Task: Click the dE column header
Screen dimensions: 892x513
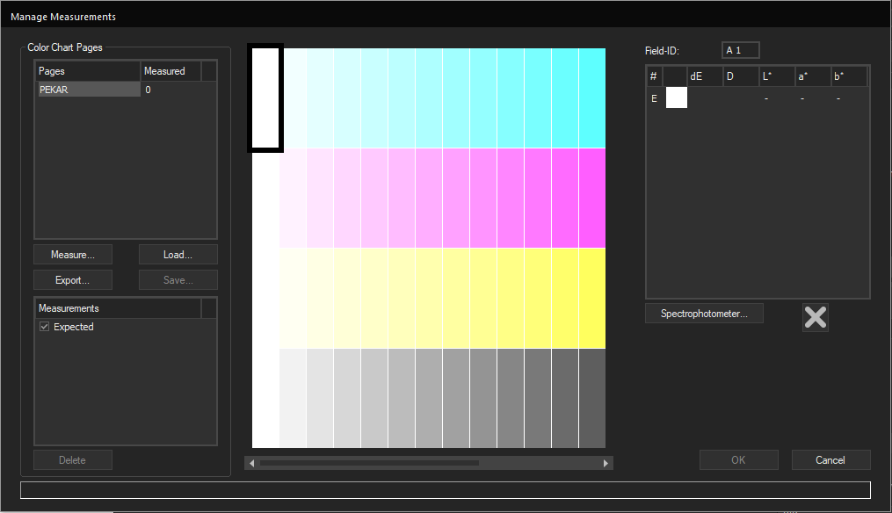Action: point(704,76)
